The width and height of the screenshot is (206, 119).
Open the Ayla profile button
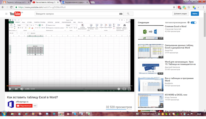[x=186, y=1]
